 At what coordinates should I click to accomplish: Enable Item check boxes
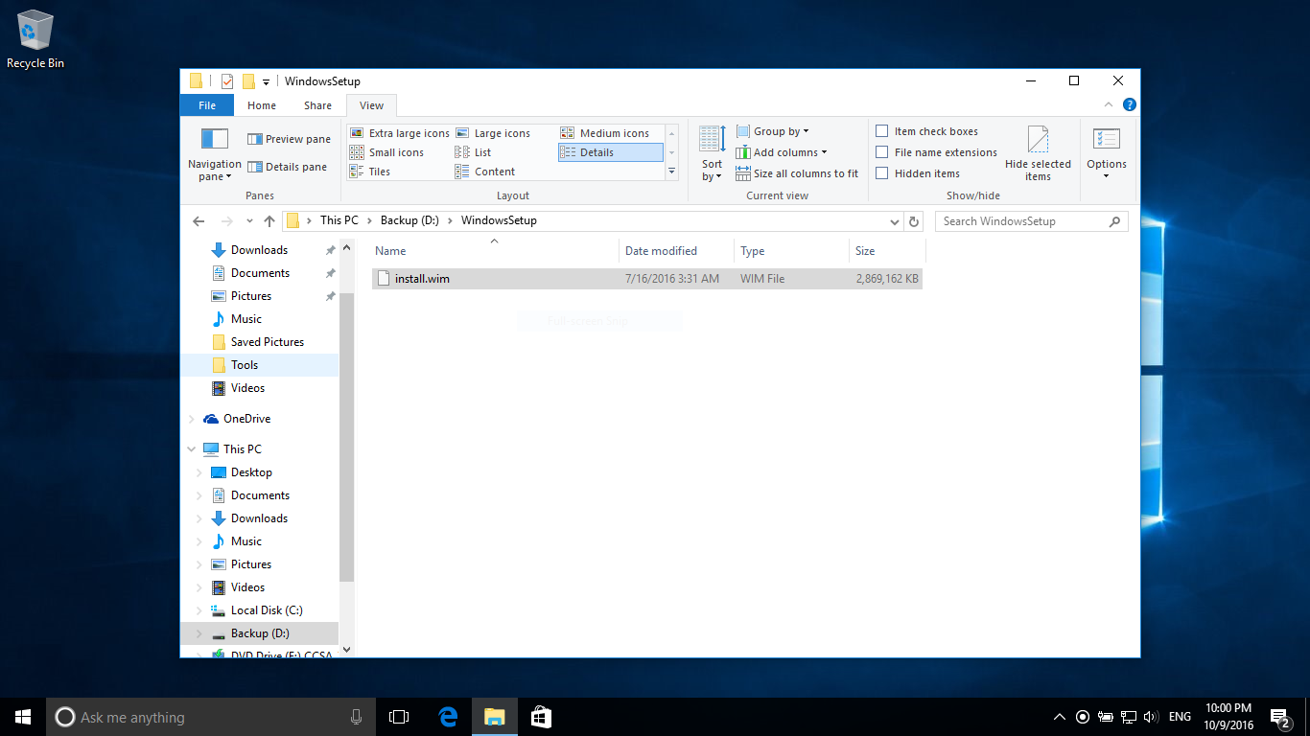pyautogui.click(x=926, y=131)
